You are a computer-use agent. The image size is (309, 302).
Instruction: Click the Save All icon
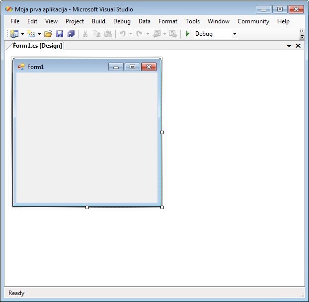click(71, 34)
